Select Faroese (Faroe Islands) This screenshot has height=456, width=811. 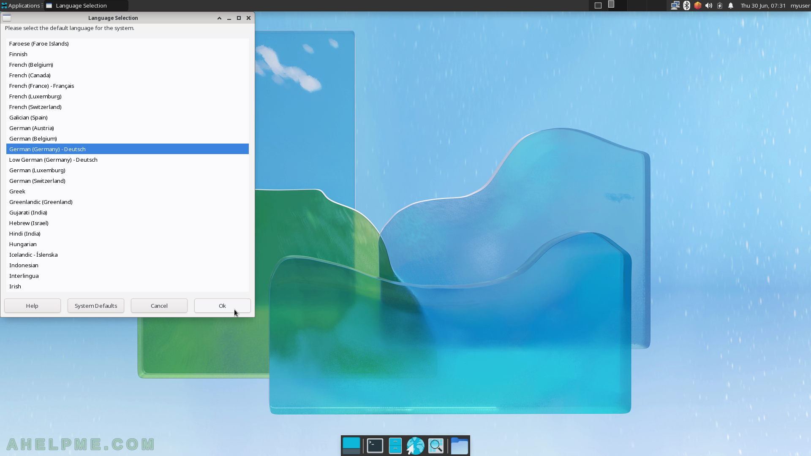(128, 43)
